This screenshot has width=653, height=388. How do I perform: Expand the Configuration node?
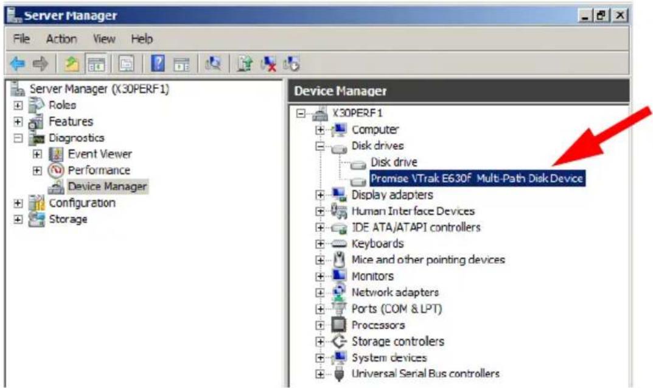[x=18, y=203]
